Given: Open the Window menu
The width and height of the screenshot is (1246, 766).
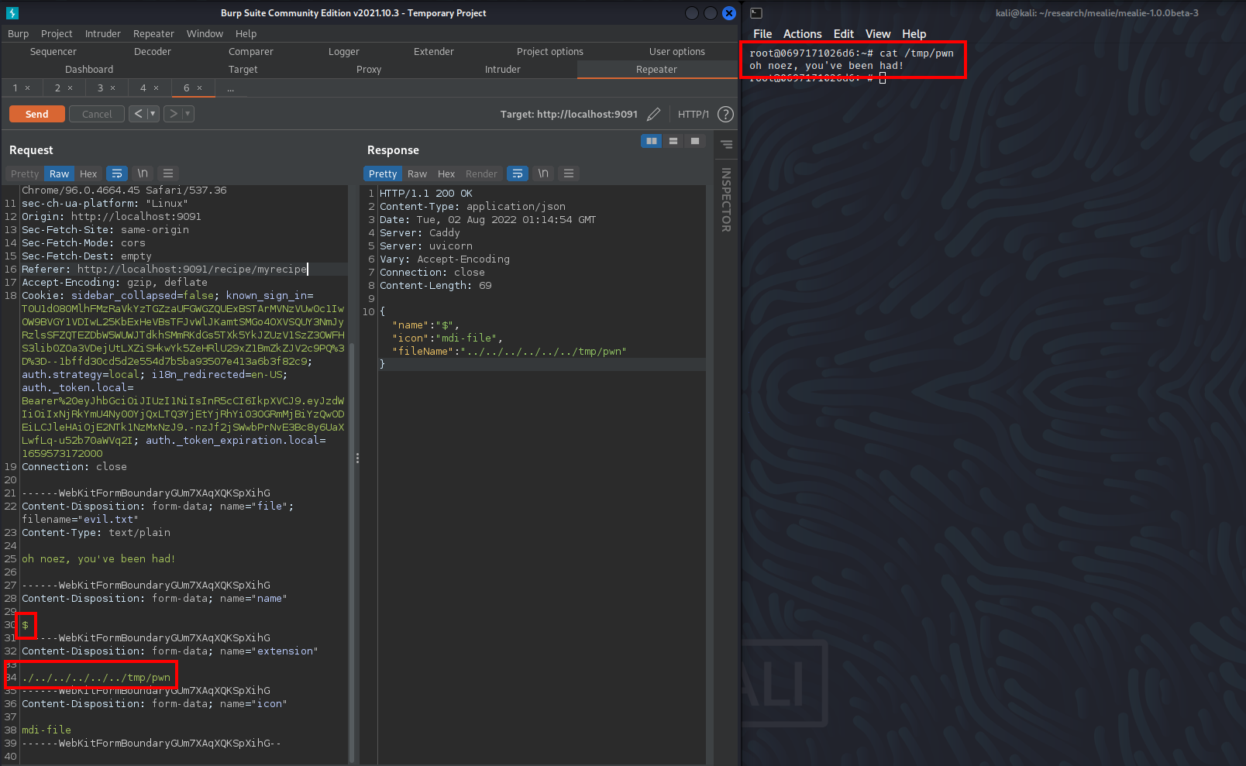Looking at the screenshot, I should [x=205, y=33].
